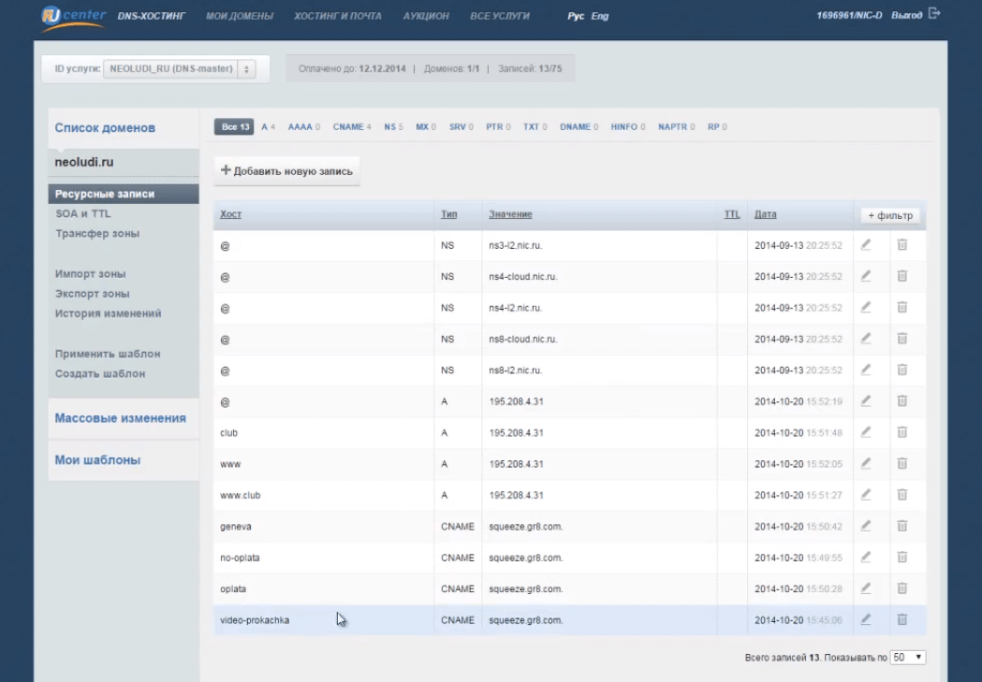
Task: Open SOA и TTL in the sidebar
Action: pyautogui.click(x=83, y=214)
